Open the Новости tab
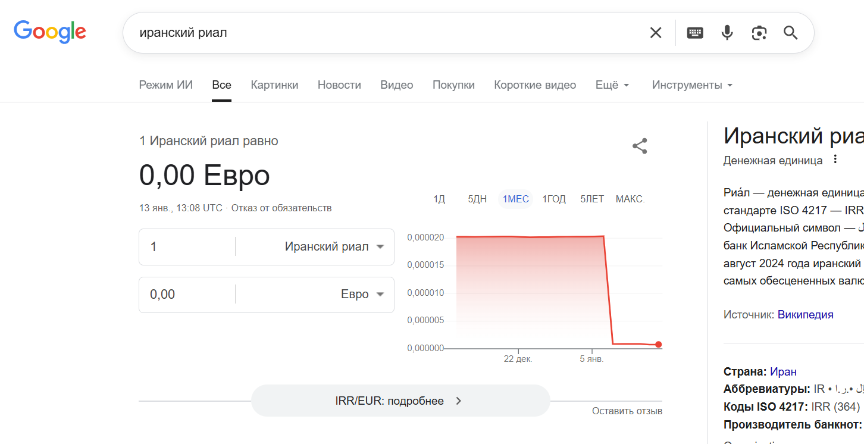Image resolution: width=864 pixels, height=444 pixels. (x=339, y=85)
